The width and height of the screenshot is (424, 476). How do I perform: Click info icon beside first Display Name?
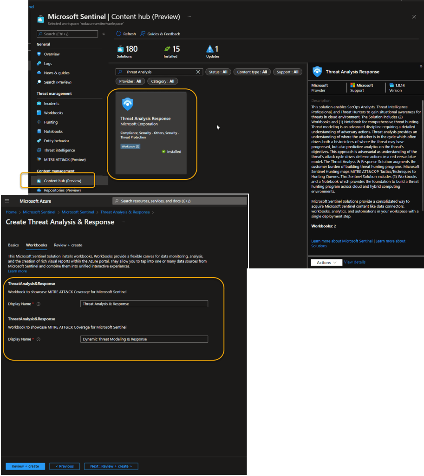point(39,304)
